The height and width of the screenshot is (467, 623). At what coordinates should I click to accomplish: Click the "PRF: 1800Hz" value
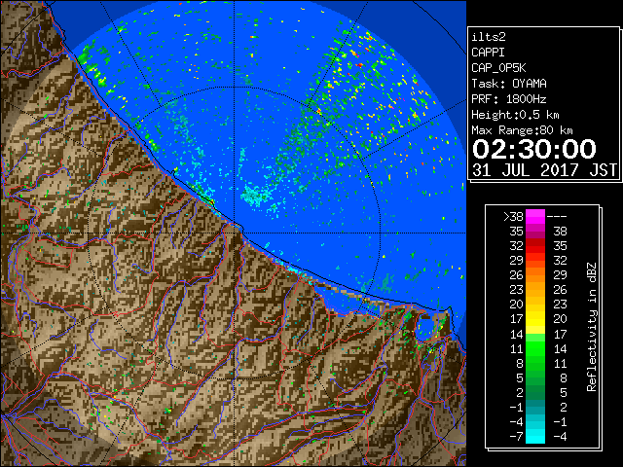click(509, 99)
